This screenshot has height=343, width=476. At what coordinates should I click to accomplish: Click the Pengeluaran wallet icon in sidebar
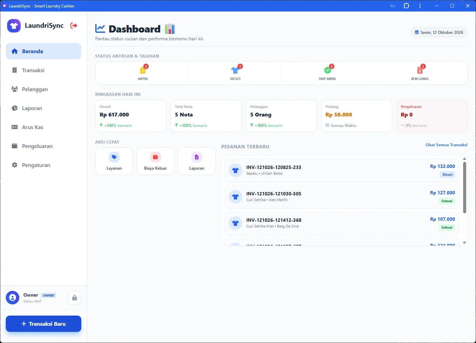[15, 146]
